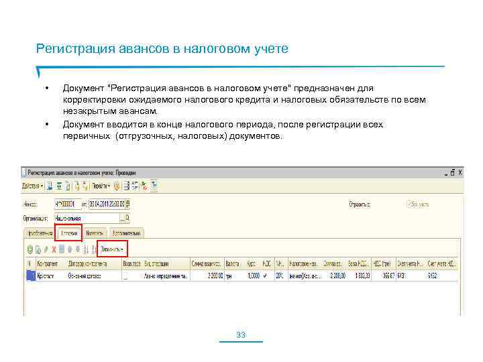Click the НДС (грн) column header
483x362 pixels.
(x=384, y=264)
